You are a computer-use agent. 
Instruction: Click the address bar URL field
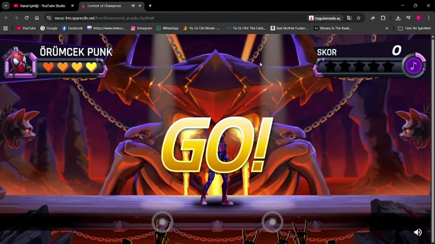(x=178, y=18)
